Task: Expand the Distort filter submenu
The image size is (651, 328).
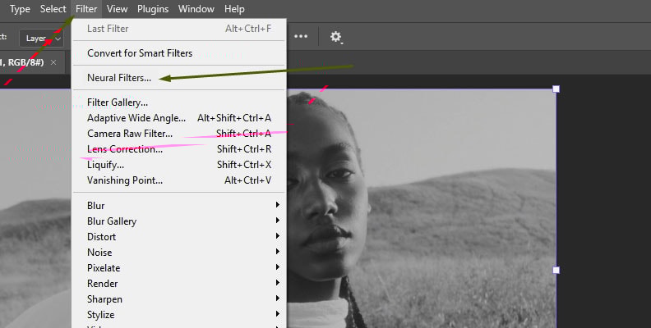Action: (100, 237)
